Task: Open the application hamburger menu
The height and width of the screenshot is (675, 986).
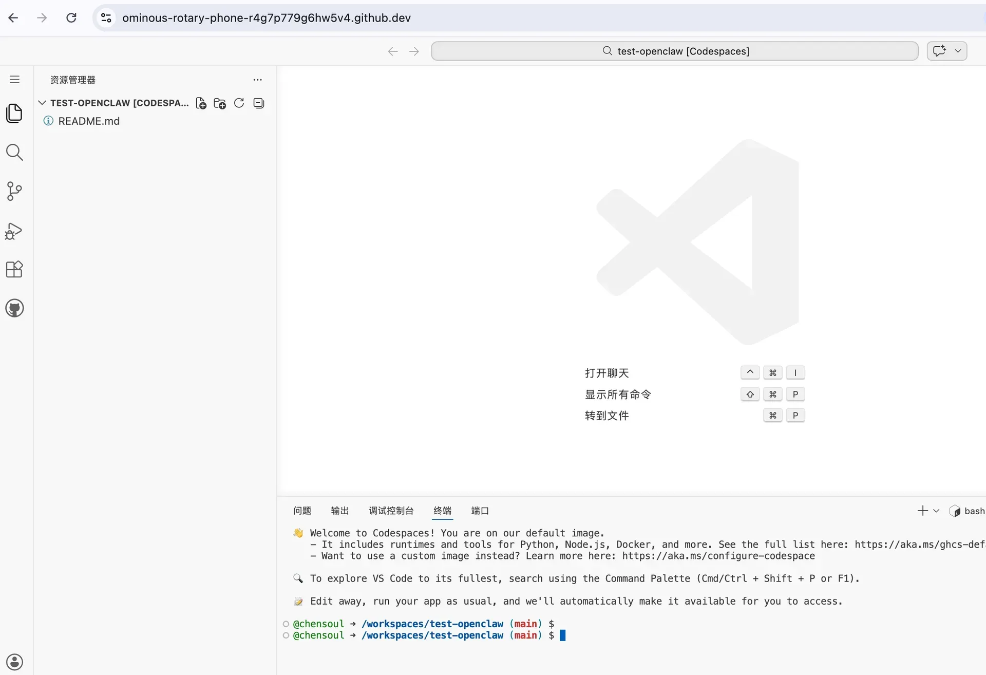Action: pyautogui.click(x=14, y=80)
